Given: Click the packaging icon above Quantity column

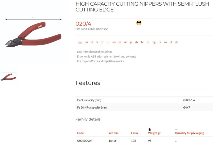Looking at the screenshot, I should pos(176,129).
